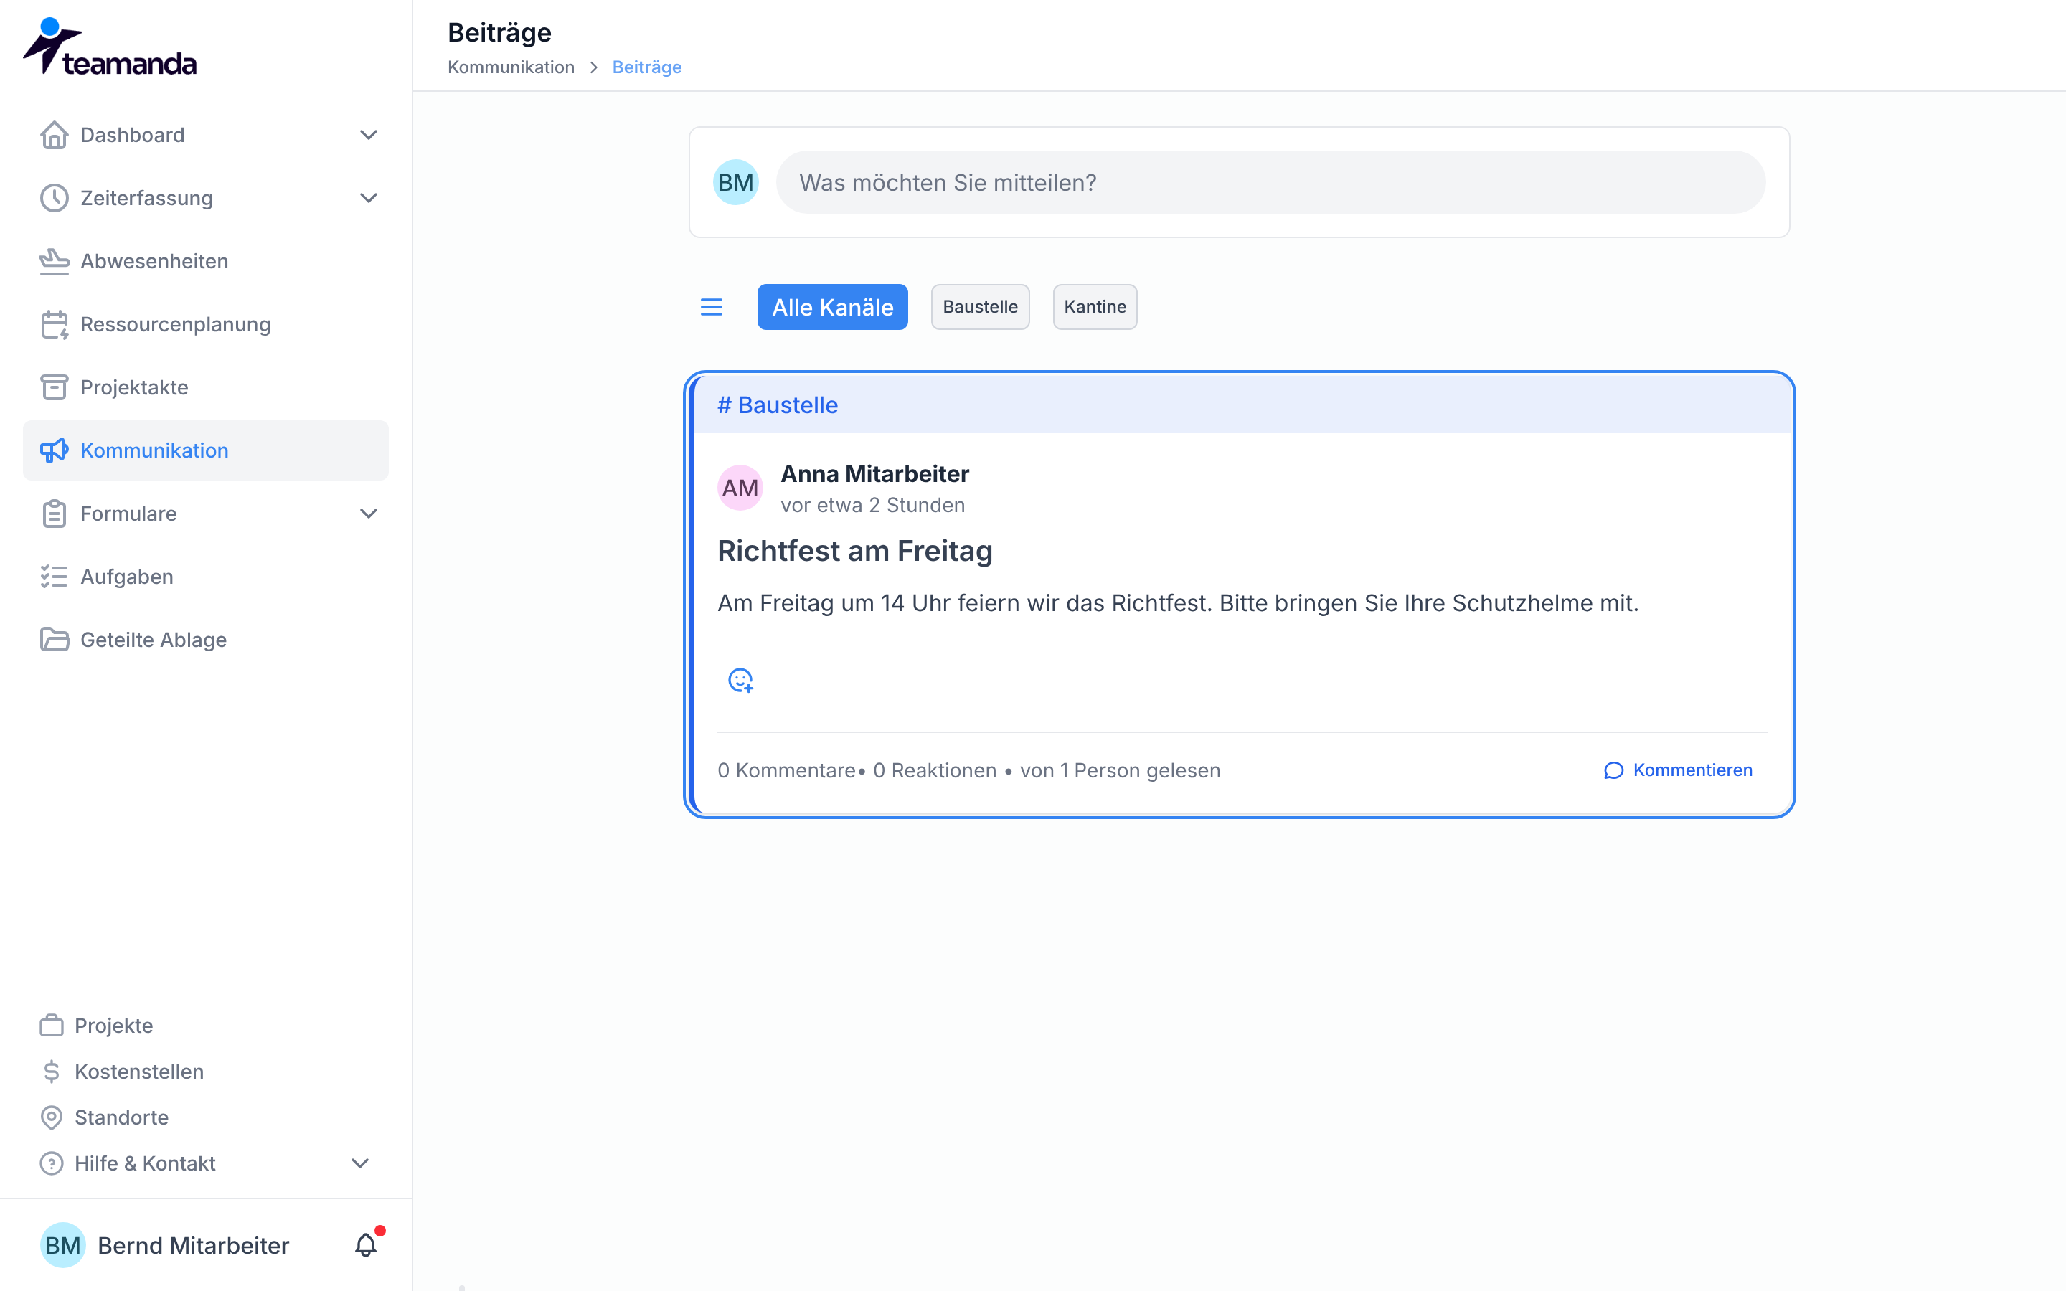
Task: Click the Anna Mitarbeiter author name
Action: tap(874, 474)
